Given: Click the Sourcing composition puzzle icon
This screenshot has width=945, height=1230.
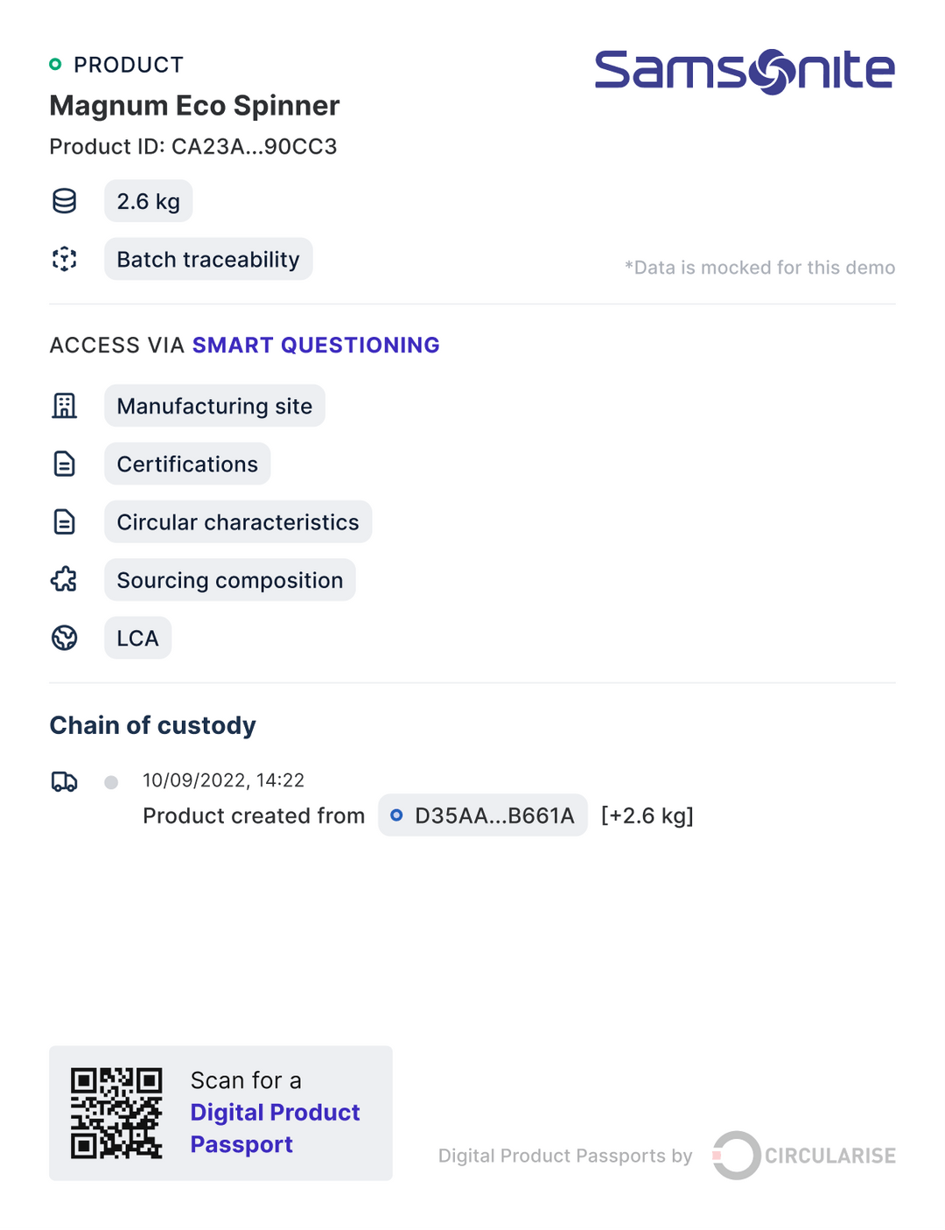Looking at the screenshot, I should (64, 580).
